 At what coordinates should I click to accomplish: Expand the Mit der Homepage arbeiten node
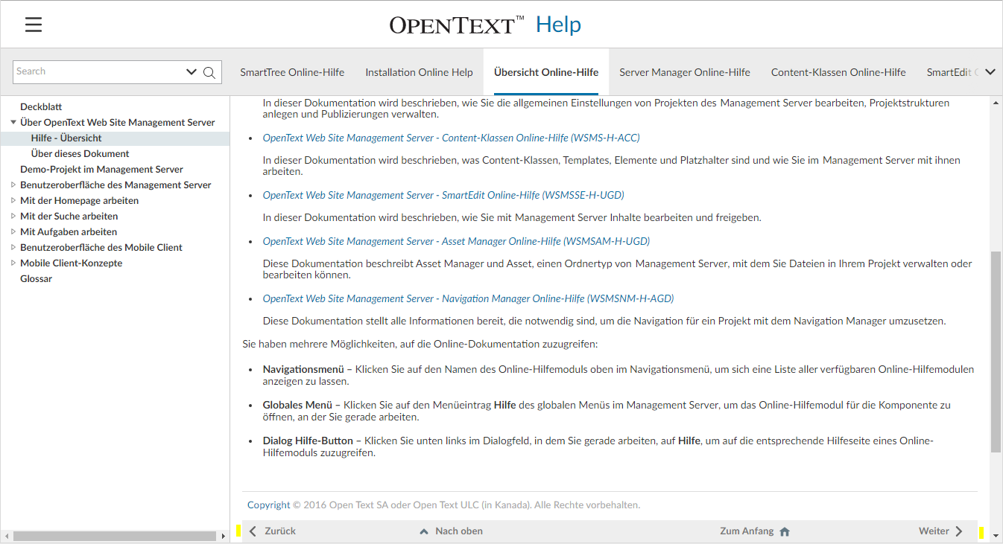(x=13, y=200)
